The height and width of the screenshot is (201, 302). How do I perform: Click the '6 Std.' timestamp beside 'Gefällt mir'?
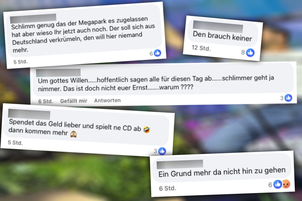coord(45,101)
